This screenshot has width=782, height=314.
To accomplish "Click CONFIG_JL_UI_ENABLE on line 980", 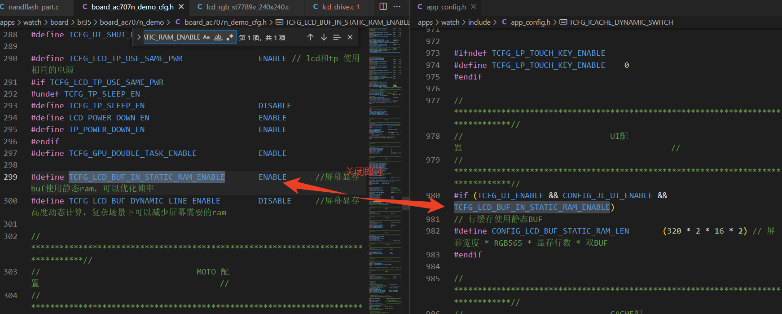I will tap(608, 195).
